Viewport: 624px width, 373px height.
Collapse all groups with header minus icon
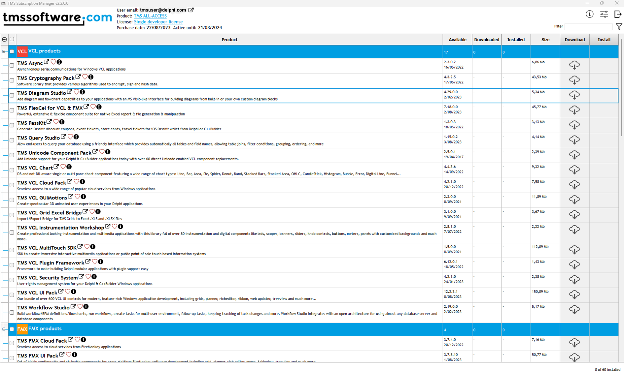click(x=4, y=39)
